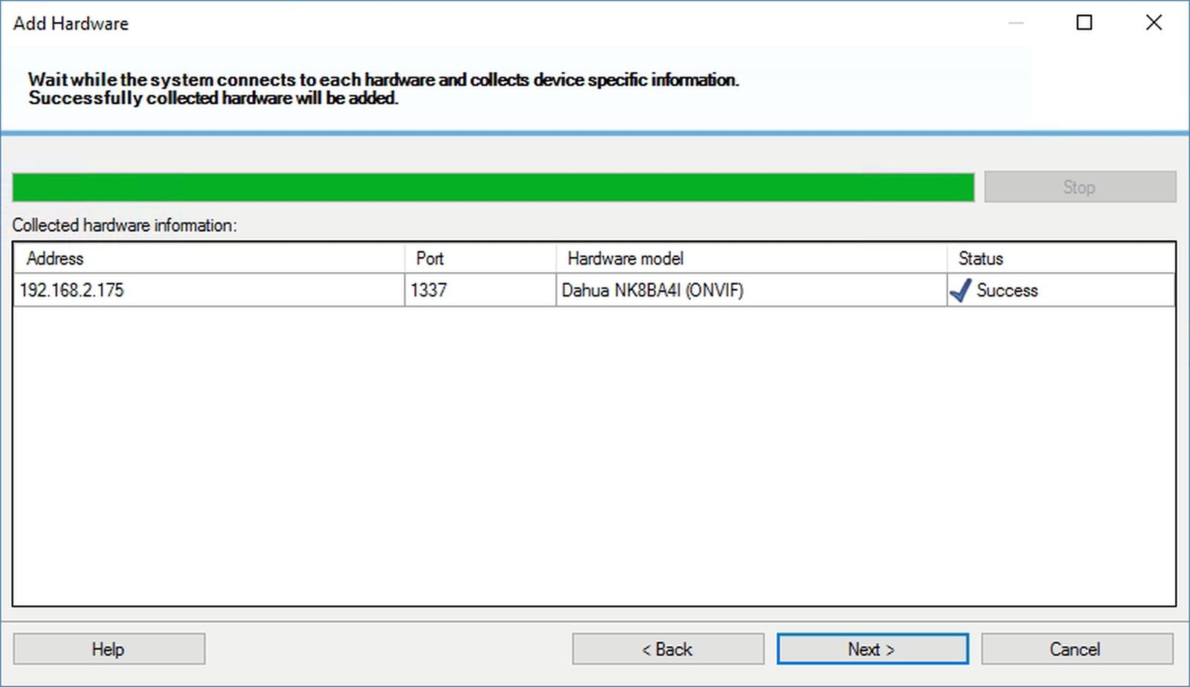1190x687 pixels.
Task: Click the disabled Stop button
Action: click(x=1080, y=187)
